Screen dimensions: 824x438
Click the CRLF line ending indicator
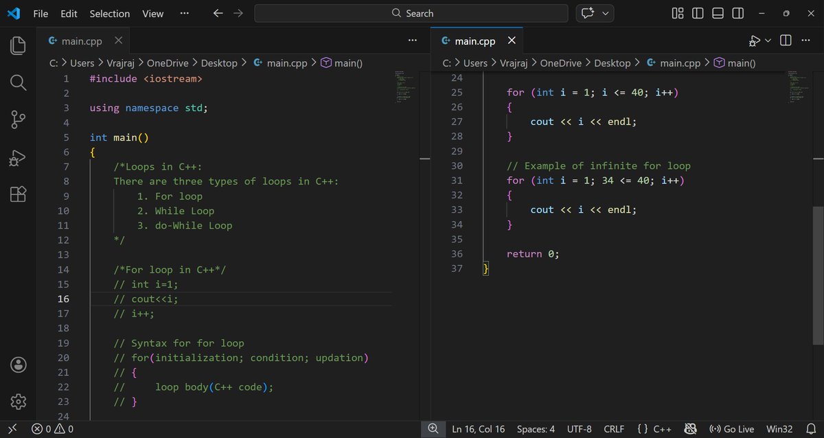click(x=614, y=429)
